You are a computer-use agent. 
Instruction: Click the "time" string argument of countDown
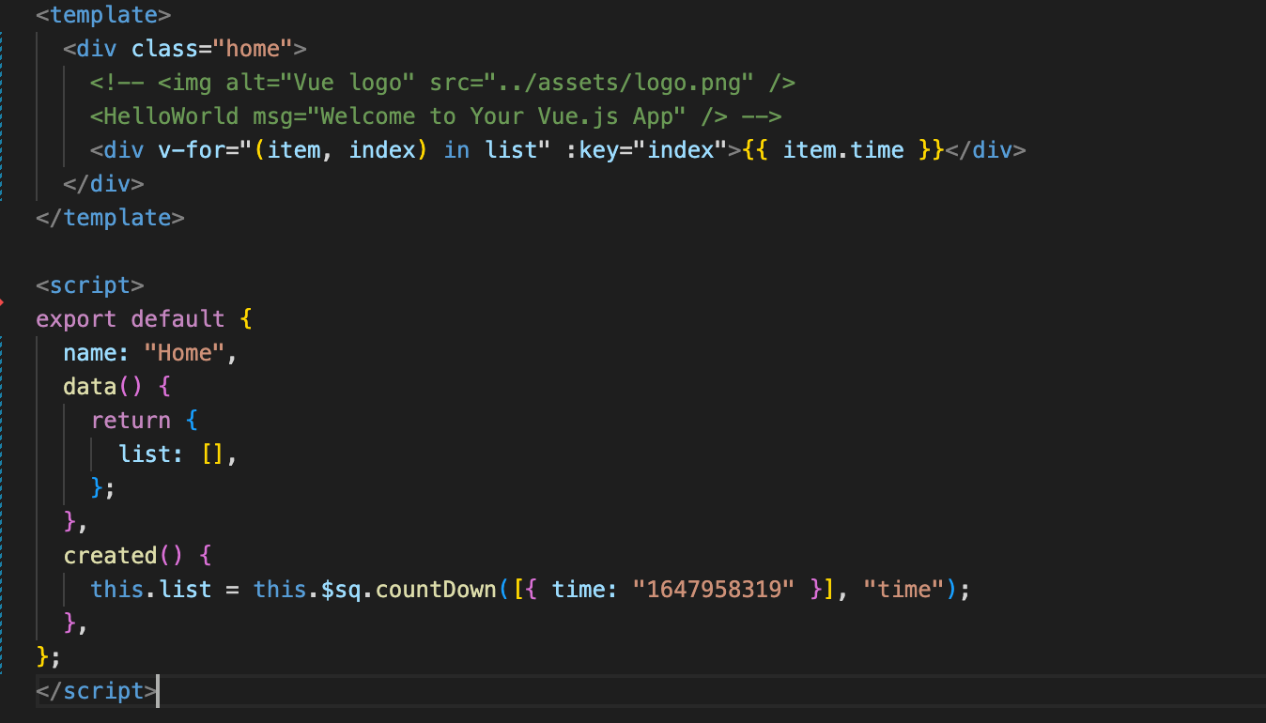point(904,590)
